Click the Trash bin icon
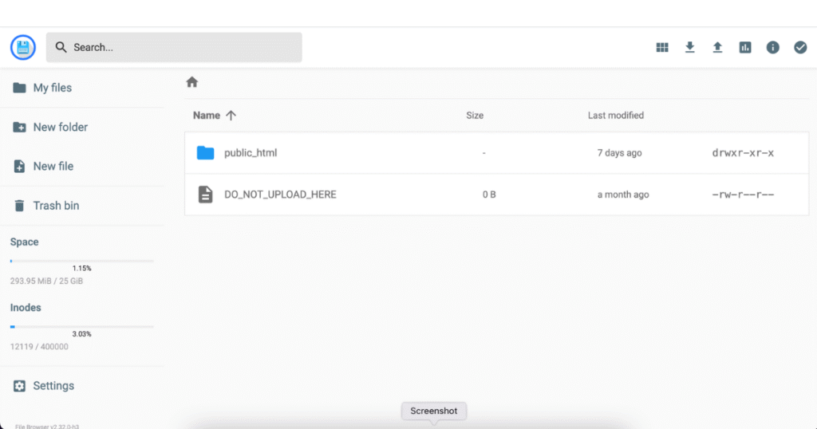Viewport: 817px width, 429px height. click(19, 206)
